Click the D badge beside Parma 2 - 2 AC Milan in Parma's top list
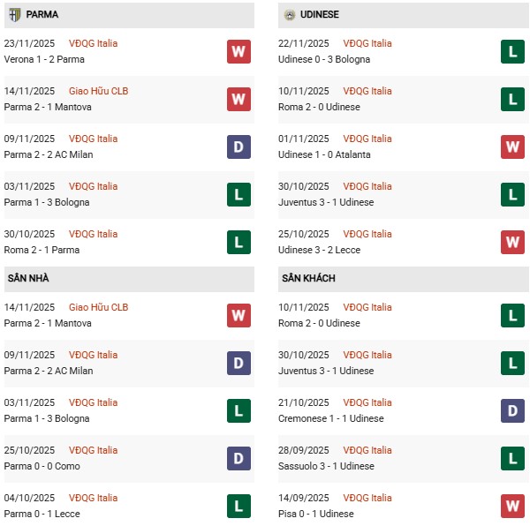530x526 pixels. (238, 147)
